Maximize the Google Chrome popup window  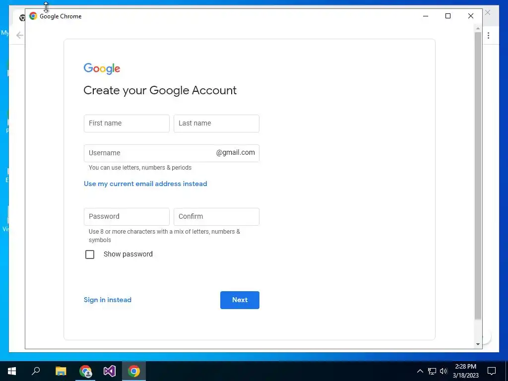coord(448,16)
